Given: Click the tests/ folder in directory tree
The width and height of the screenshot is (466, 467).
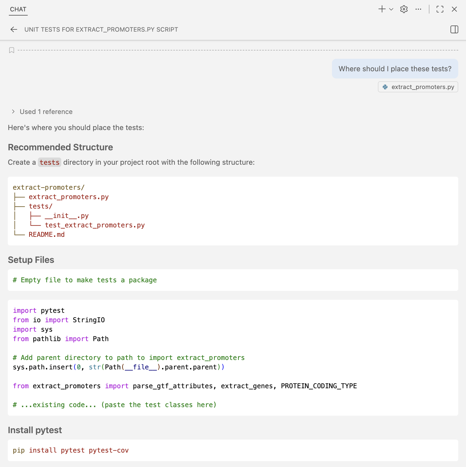Looking at the screenshot, I should coord(40,206).
